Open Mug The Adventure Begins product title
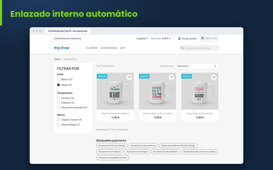The width and height of the screenshot is (273, 170). pyautogui.click(x=115, y=114)
